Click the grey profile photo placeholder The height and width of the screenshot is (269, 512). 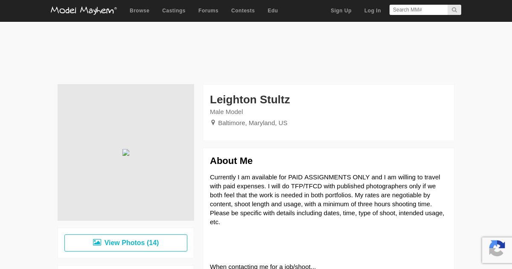(x=126, y=152)
